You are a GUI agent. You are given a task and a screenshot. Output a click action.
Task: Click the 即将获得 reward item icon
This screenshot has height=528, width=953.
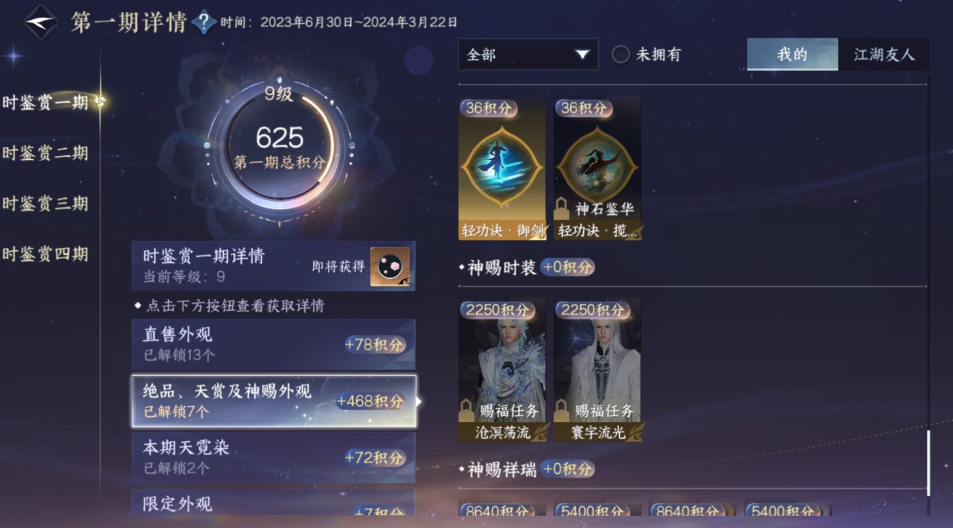(390, 266)
